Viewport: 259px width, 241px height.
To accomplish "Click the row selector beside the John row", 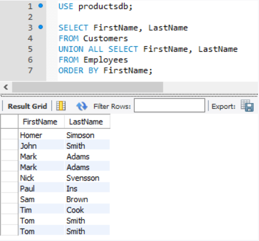I will click(10, 146).
